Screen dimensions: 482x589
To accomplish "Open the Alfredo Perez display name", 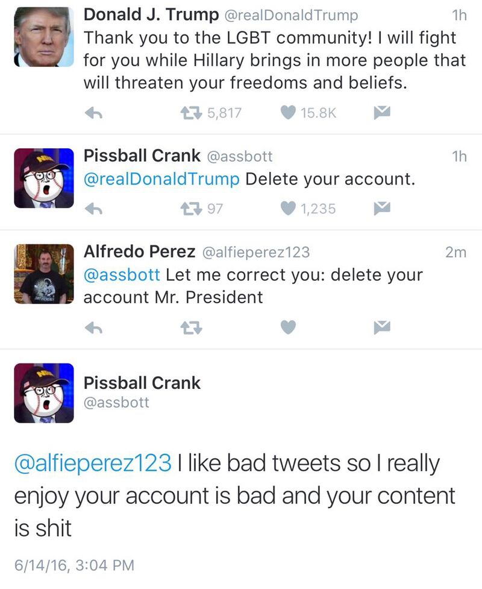I will (x=140, y=251).
